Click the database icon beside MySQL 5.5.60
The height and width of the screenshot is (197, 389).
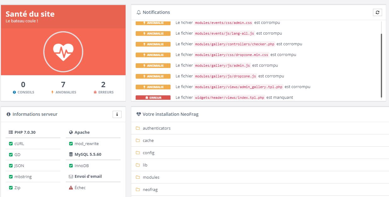(x=71, y=155)
